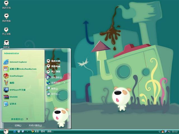Click the third quick launch icon
Viewport: 179px width, 134px height.
coord(23,131)
